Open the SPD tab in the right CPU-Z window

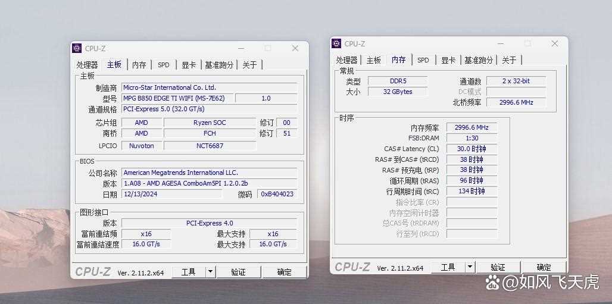(423, 60)
